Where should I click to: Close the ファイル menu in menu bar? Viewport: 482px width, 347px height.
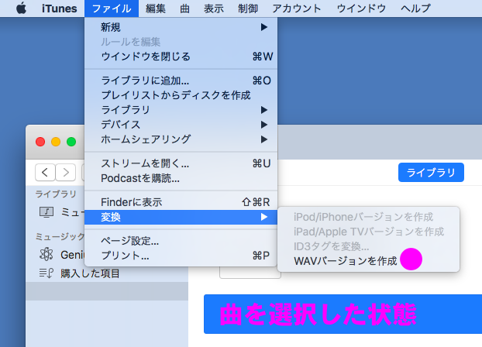point(112,9)
